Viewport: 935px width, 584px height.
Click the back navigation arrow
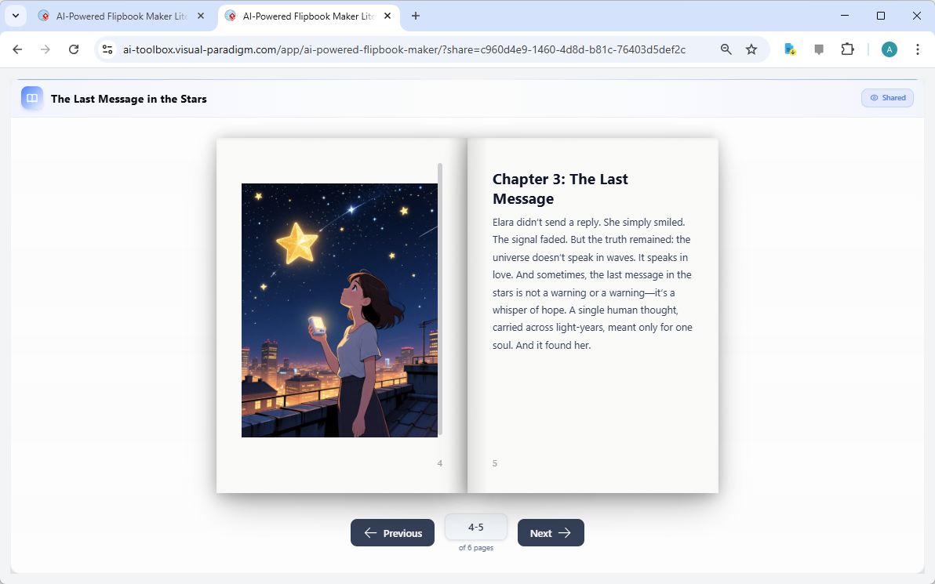pos(17,49)
